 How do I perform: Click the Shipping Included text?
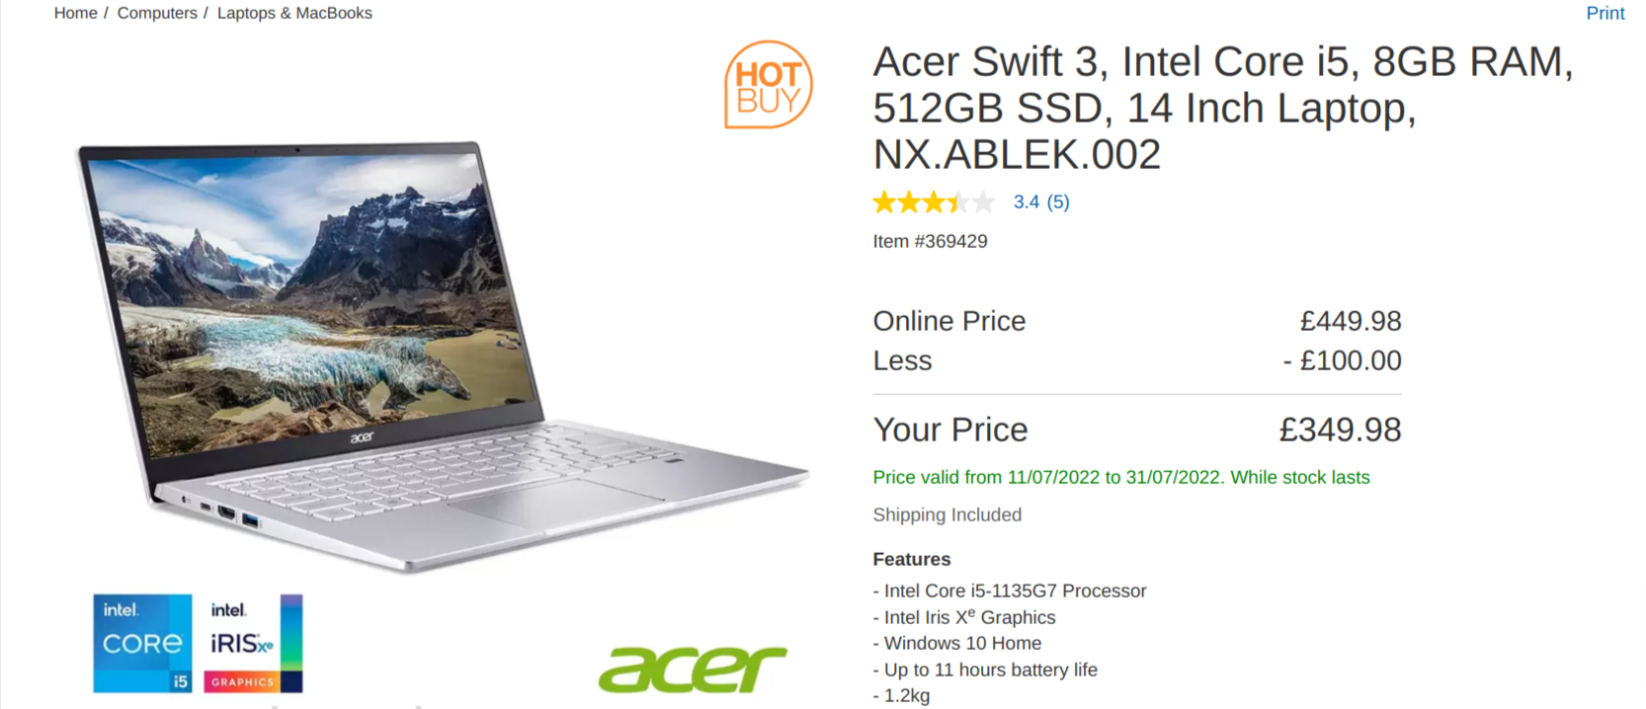click(x=946, y=514)
